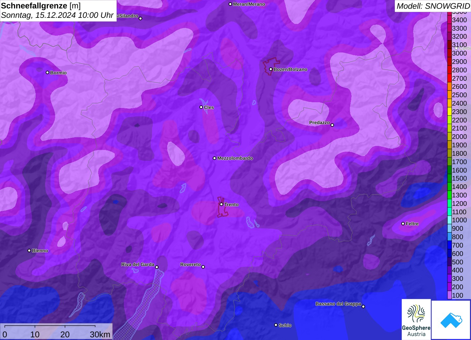The image size is (471, 340).
Task: Click the 'Rovereto' label text
Action: click(190, 264)
